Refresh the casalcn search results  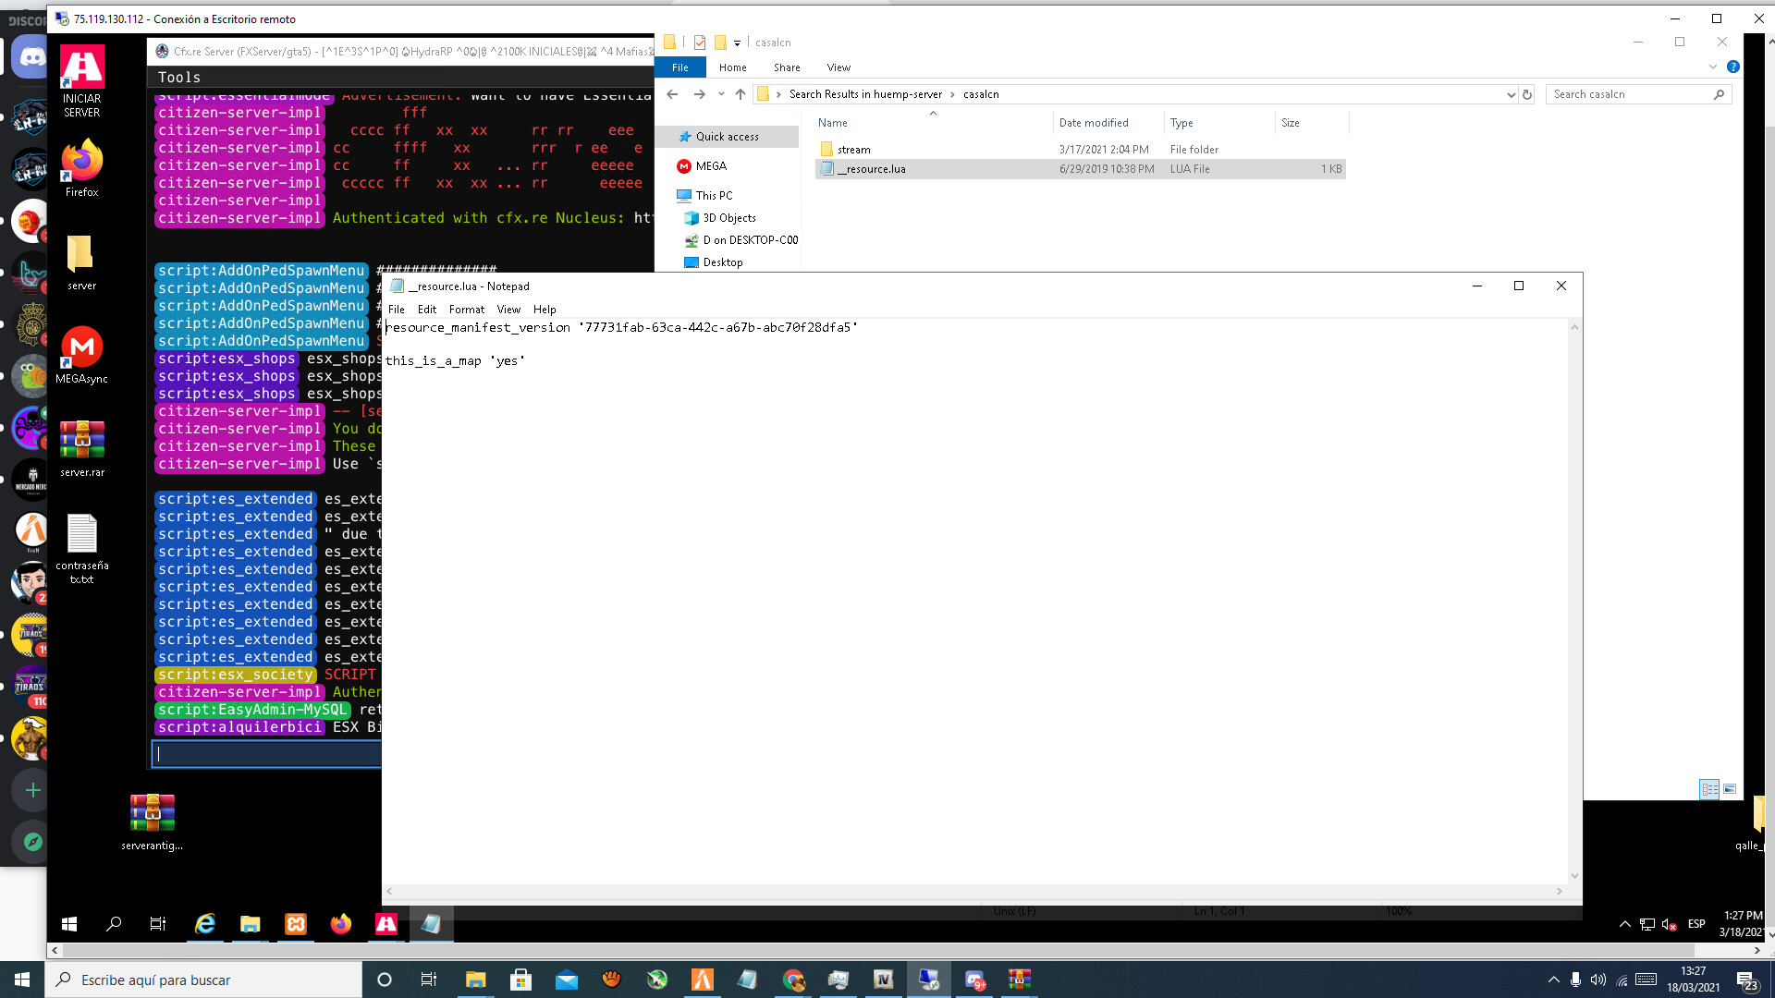pyautogui.click(x=1527, y=93)
